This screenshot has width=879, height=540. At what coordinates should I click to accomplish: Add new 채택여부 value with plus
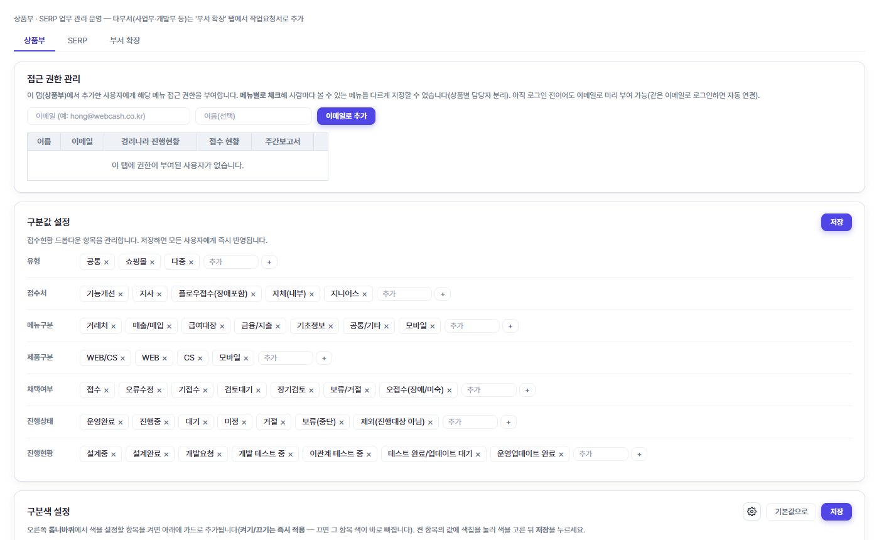[527, 390]
